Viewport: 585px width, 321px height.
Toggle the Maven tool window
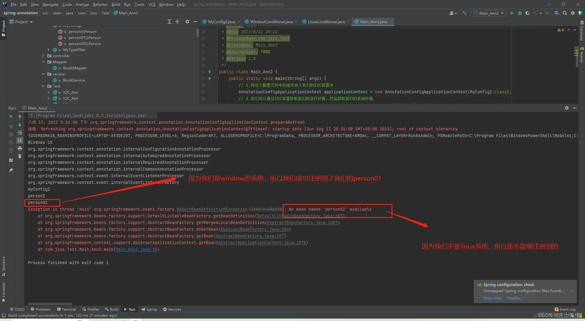point(582,55)
